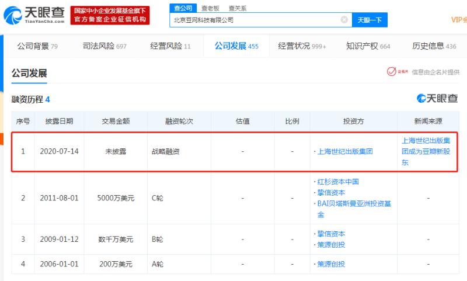467x281 pixels.
Task: Click the company name search input field
Action: (x=256, y=20)
